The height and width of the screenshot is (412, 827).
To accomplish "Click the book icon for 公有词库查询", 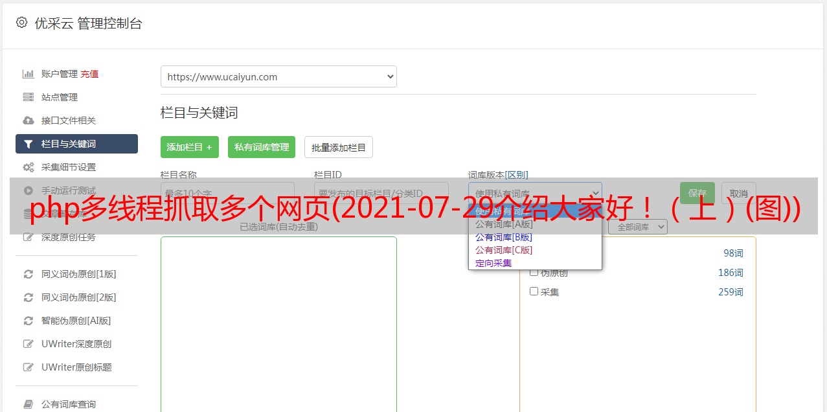I will click(28, 404).
